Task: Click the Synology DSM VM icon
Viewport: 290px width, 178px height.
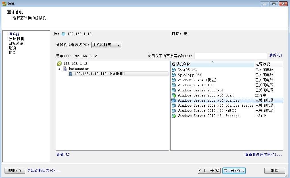Action: pos(174,75)
